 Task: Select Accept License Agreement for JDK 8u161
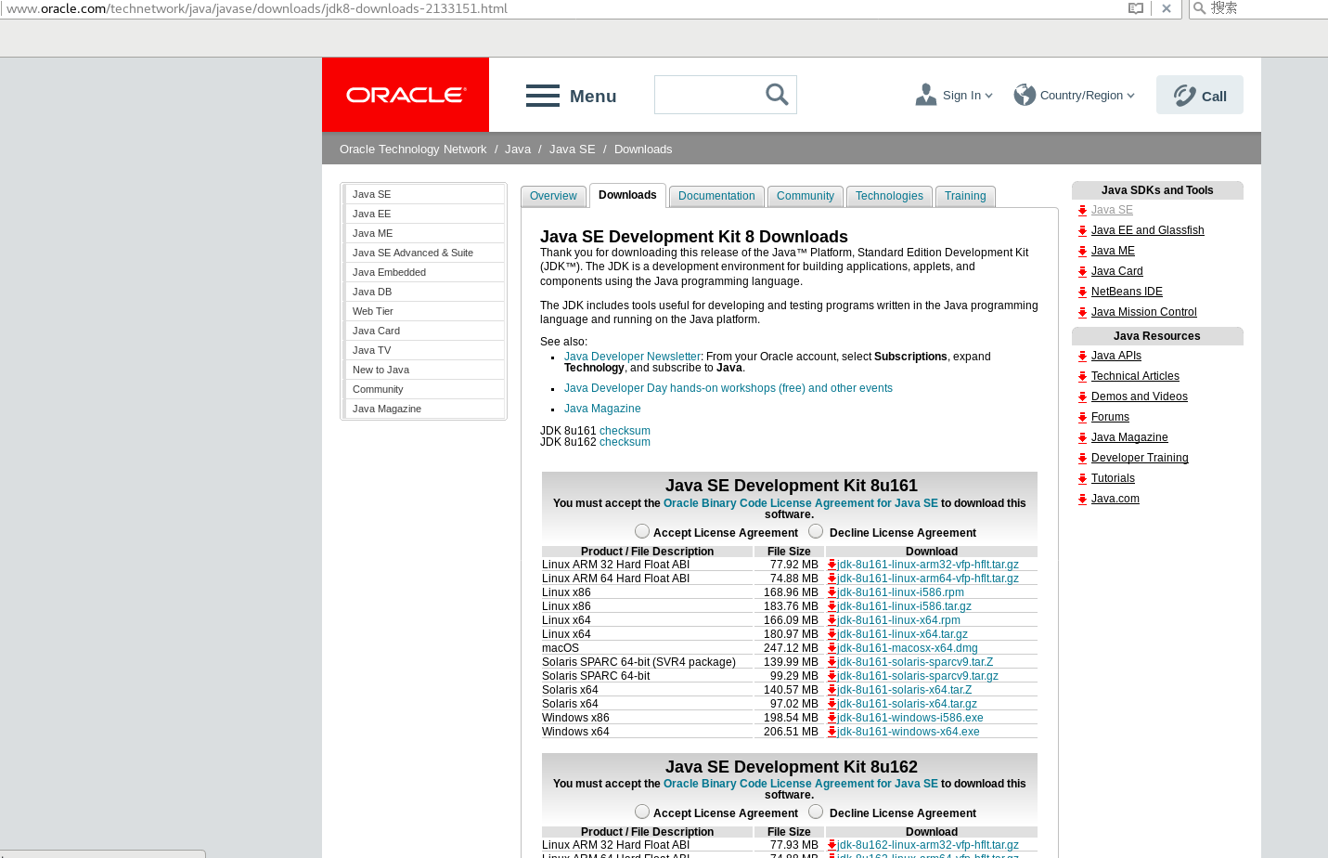[x=642, y=531]
